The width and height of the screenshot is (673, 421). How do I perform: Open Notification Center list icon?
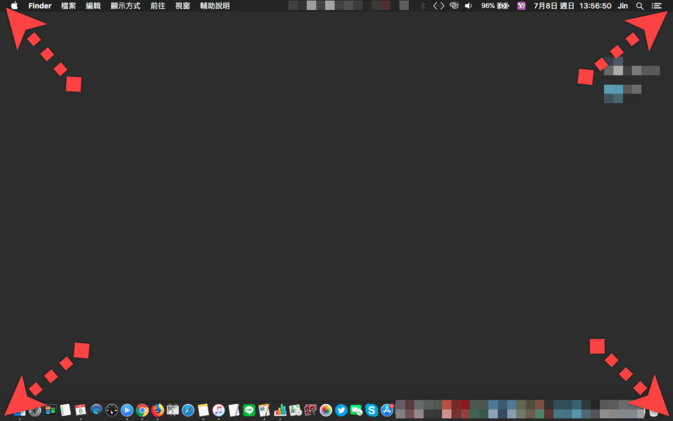[x=656, y=6]
